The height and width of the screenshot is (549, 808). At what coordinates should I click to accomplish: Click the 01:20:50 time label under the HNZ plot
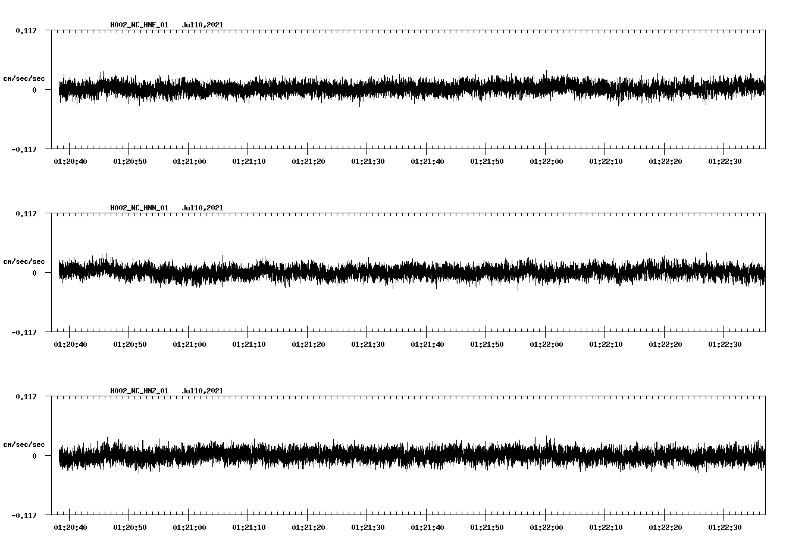click(130, 528)
